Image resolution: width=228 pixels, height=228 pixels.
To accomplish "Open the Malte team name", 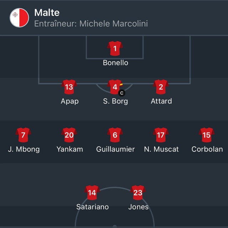I will pyautogui.click(x=47, y=12).
